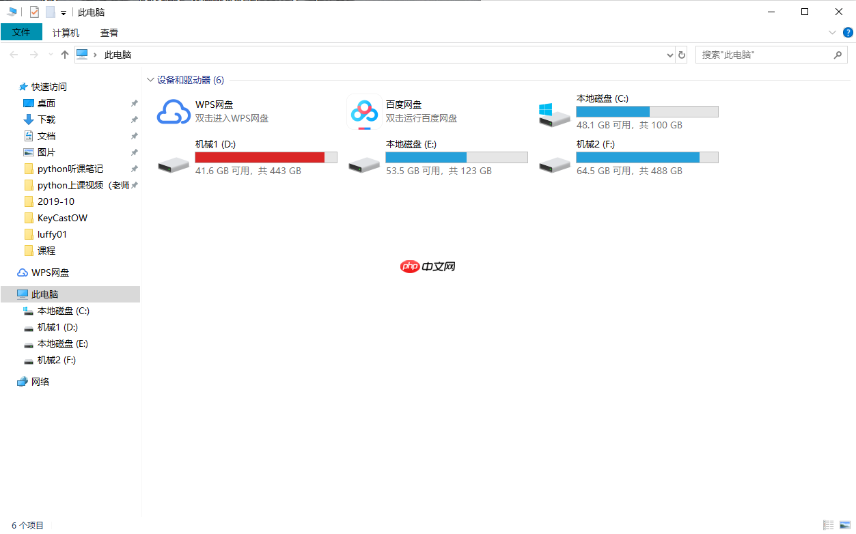856x534 pixels.
Task: Open the 查看 ribbon tab
Action: tap(109, 32)
